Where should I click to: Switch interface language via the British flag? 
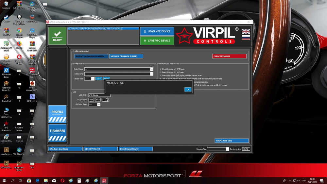click(x=246, y=32)
